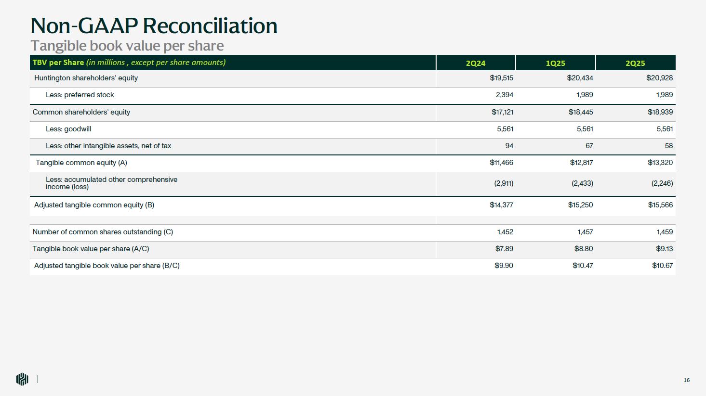Screen dimensions: 706x396
Task: Click the page number 16
Action: (x=686, y=380)
